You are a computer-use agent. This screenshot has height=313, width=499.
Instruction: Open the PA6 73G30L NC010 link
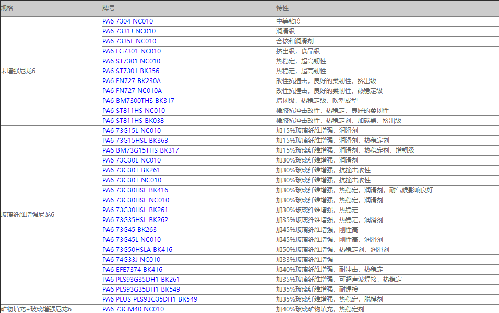tap(132, 160)
